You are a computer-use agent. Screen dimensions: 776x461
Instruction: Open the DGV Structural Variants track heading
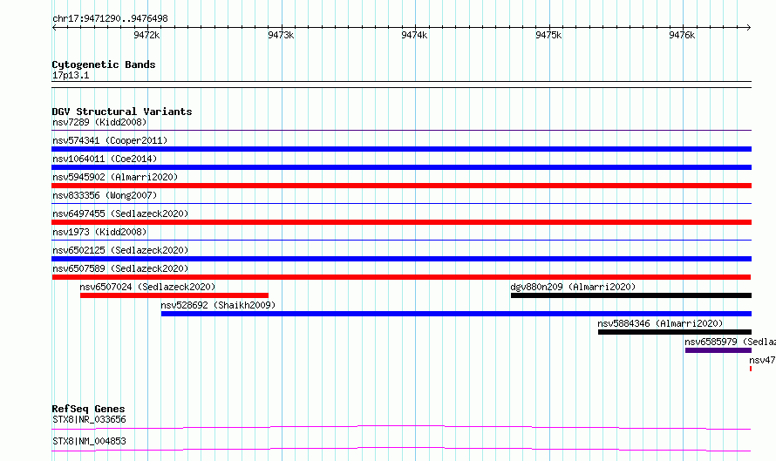tap(122, 112)
